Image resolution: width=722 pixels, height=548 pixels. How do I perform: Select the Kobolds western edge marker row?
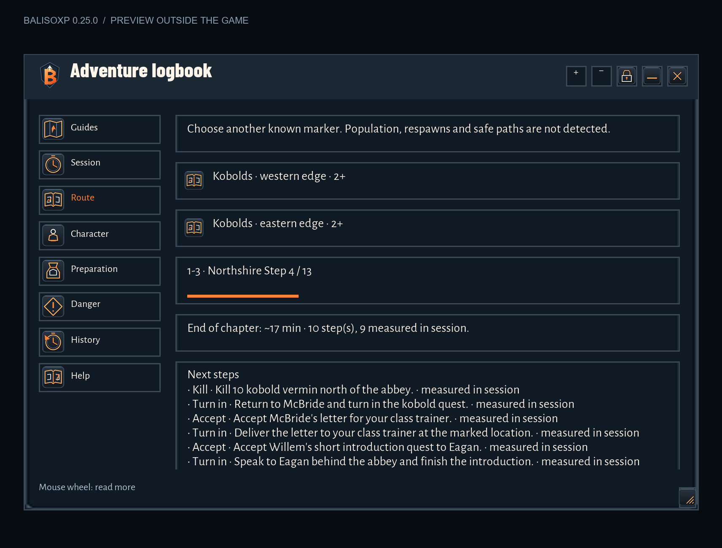[x=428, y=181]
